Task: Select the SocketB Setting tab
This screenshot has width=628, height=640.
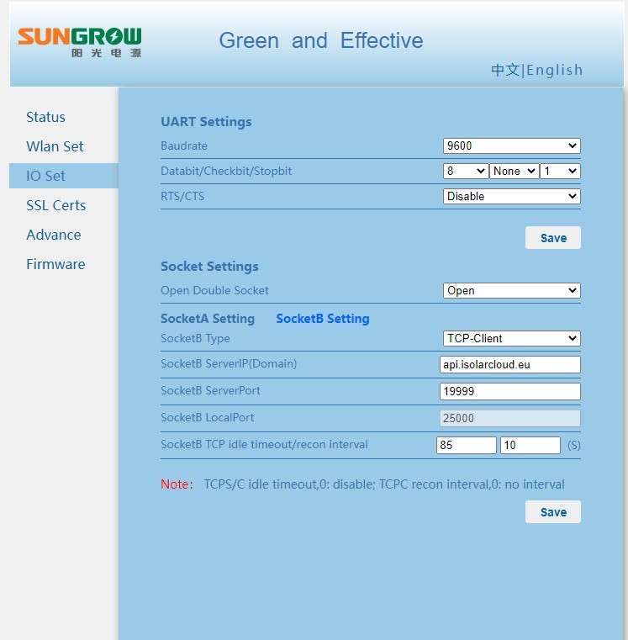Action: point(322,319)
